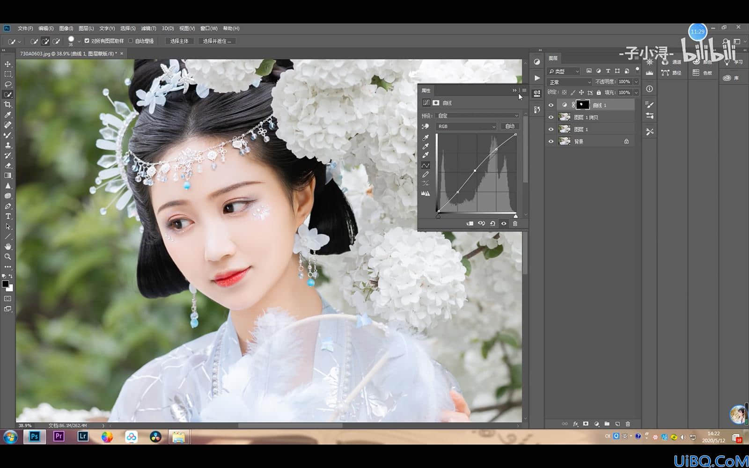This screenshot has height=468, width=749.
Task: Select the Eraser tool
Action: pyautogui.click(x=8, y=166)
